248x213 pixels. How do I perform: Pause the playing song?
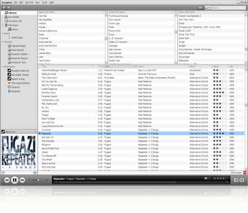tap(15, 180)
